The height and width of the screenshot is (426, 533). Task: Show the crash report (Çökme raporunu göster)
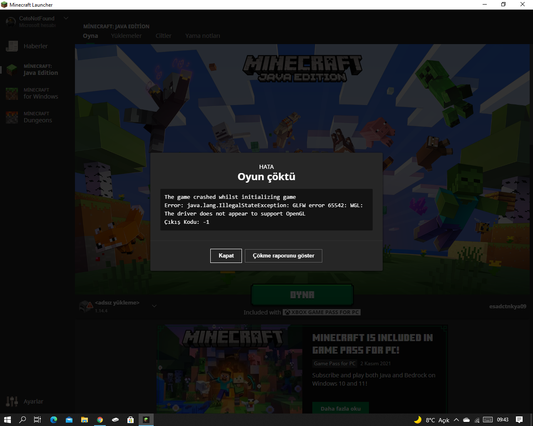(284, 256)
